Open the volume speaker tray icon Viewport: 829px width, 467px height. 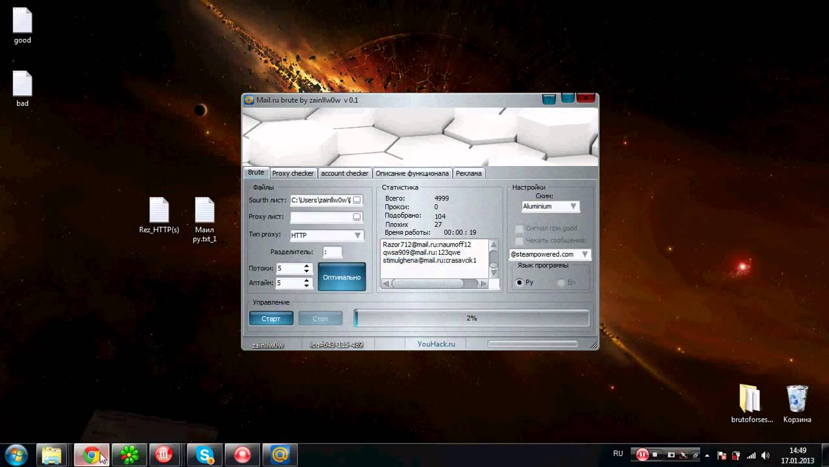pos(766,455)
